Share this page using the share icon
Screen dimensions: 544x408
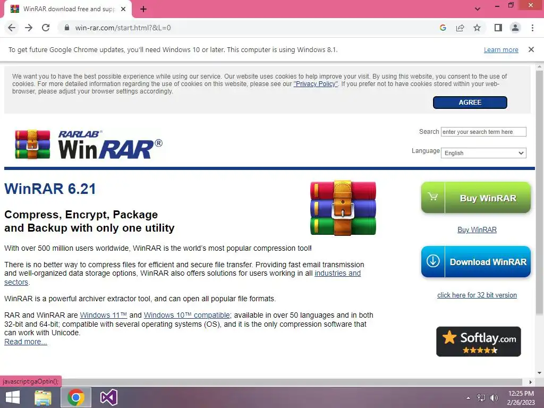[x=460, y=28]
